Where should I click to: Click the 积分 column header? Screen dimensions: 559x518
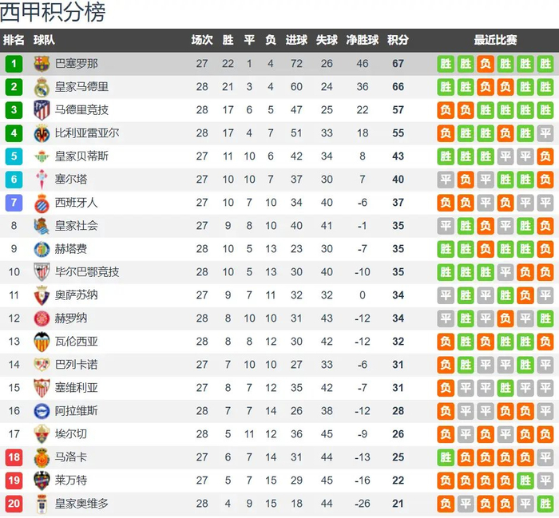(x=397, y=40)
